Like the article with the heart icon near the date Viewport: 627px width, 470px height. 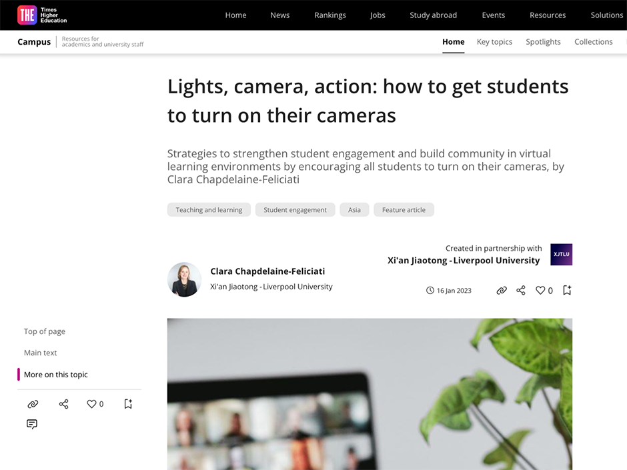[540, 291]
